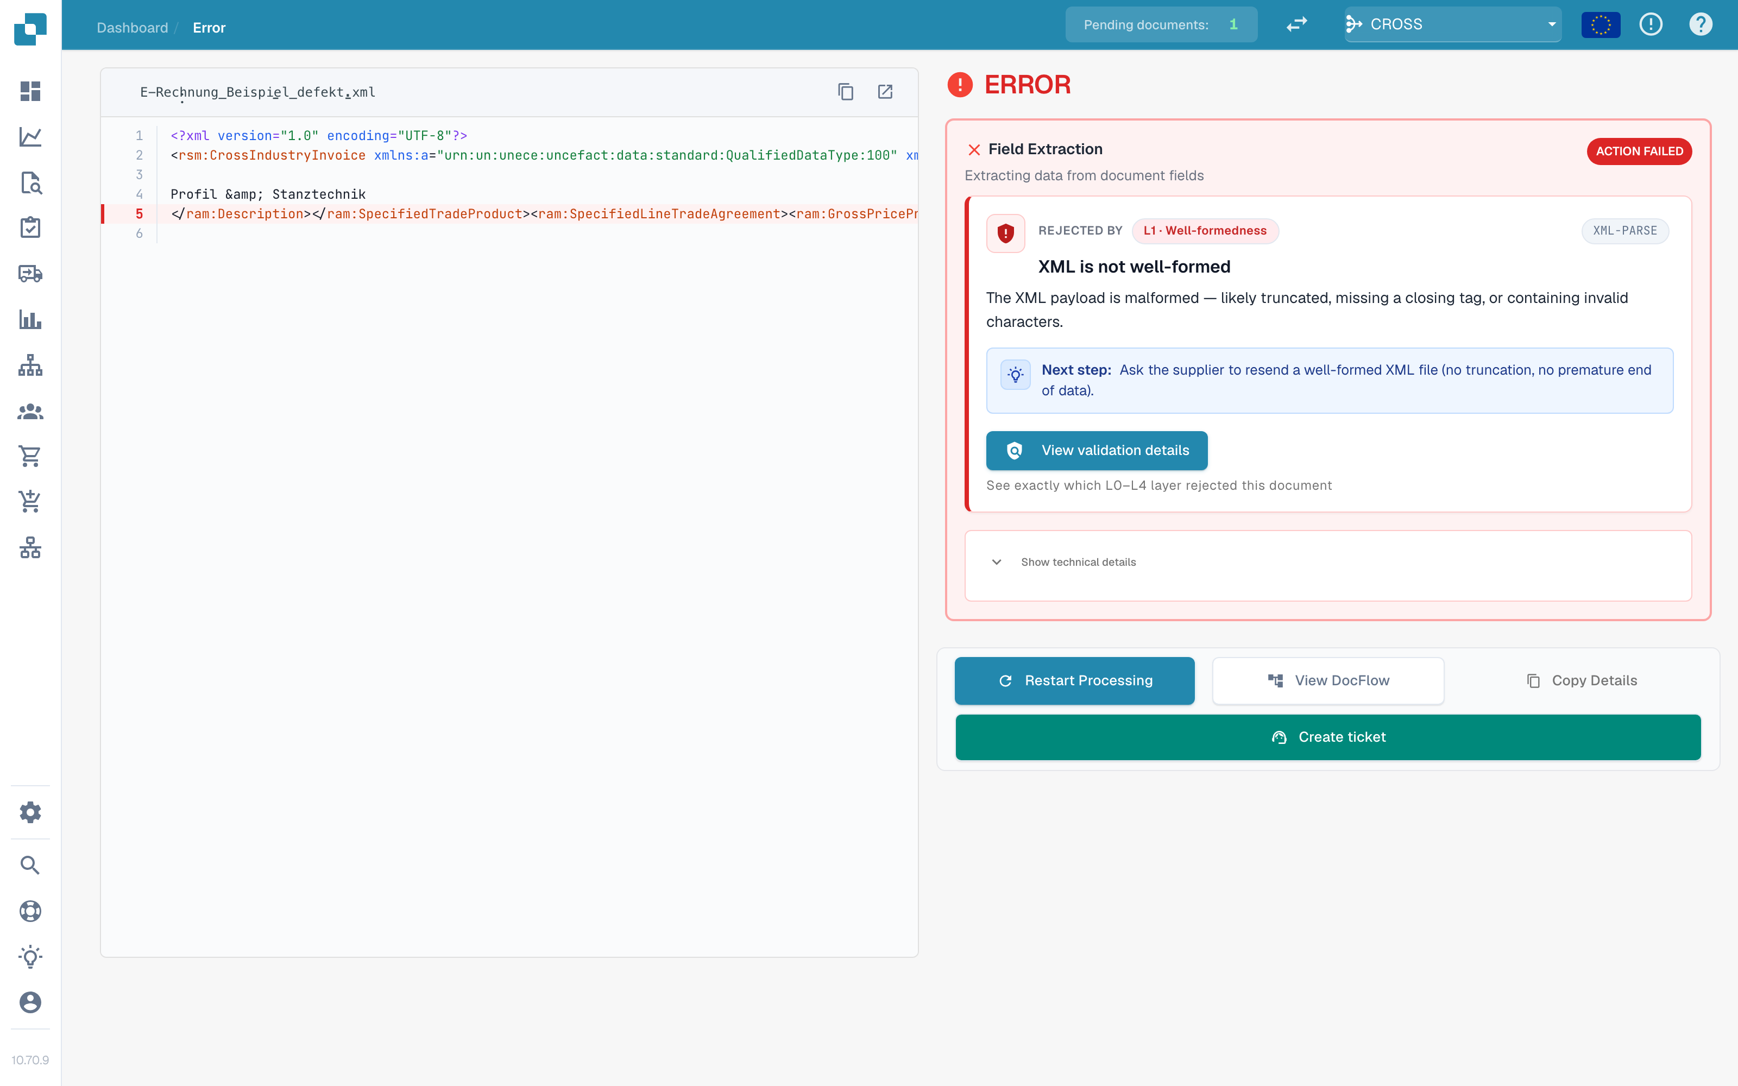Click the Pending documents counter
The width and height of the screenshot is (1738, 1086).
coord(1161,24)
